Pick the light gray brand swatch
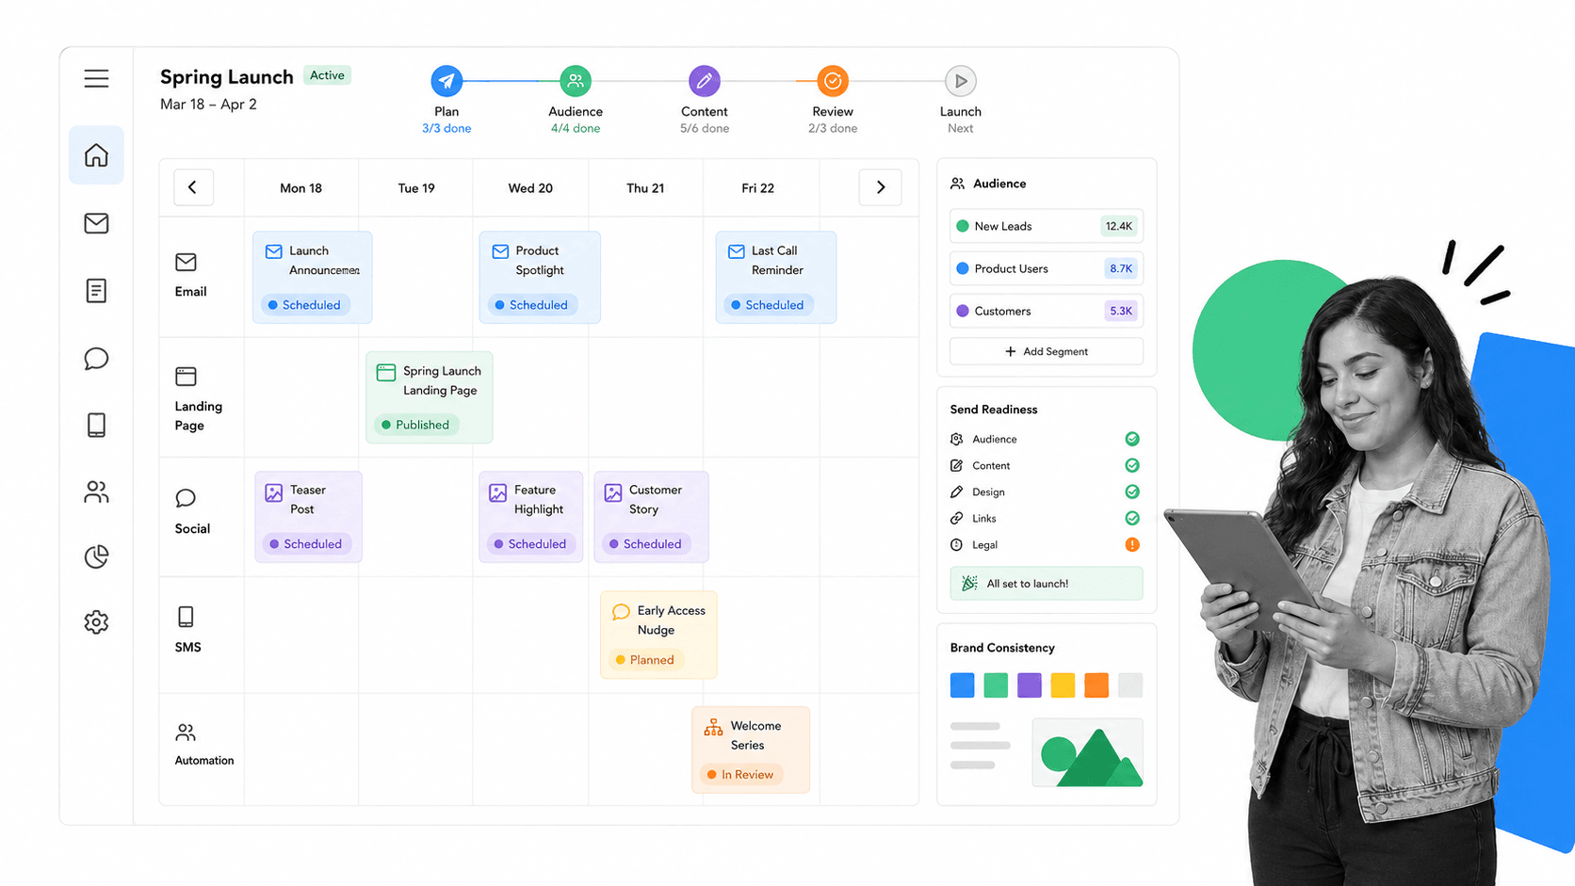 tap(1130, 685)
